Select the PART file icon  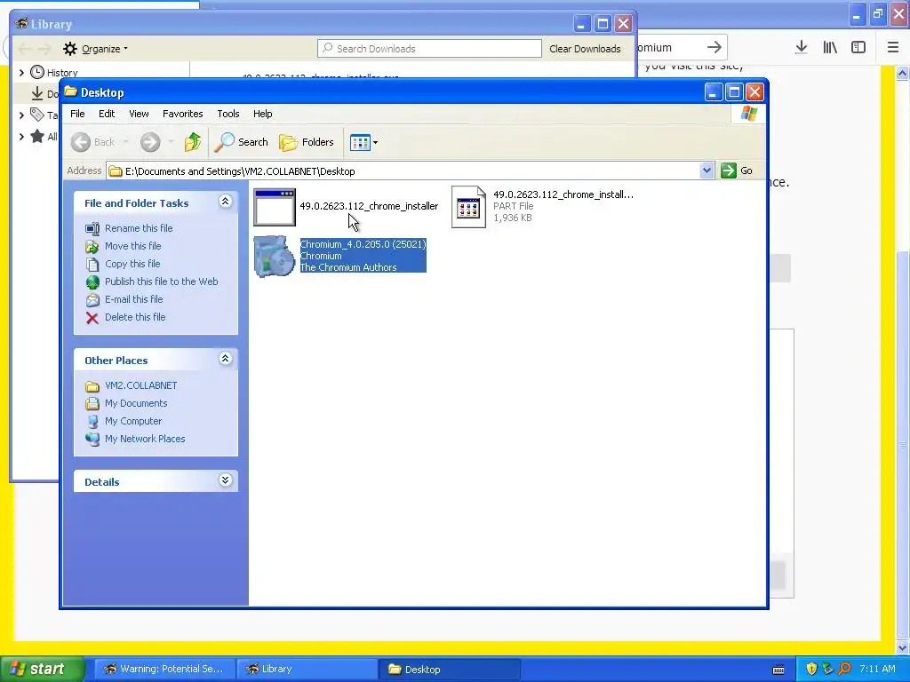pyautogui.click(x=469, y=207)
